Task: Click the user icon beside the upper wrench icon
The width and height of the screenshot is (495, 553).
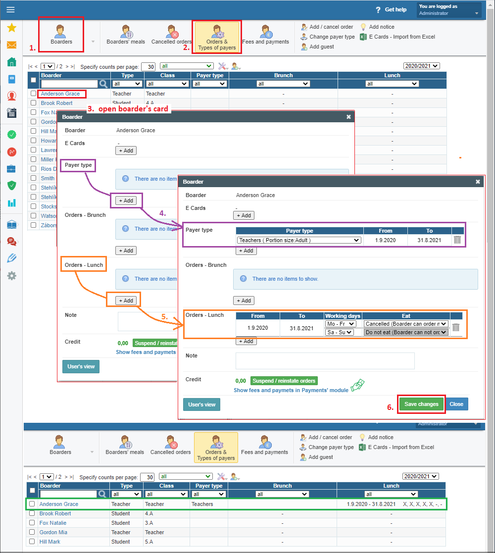Action: (x=236, y=66)
